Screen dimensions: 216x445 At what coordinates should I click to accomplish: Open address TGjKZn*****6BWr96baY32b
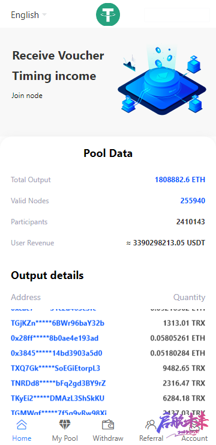point(58,324)
